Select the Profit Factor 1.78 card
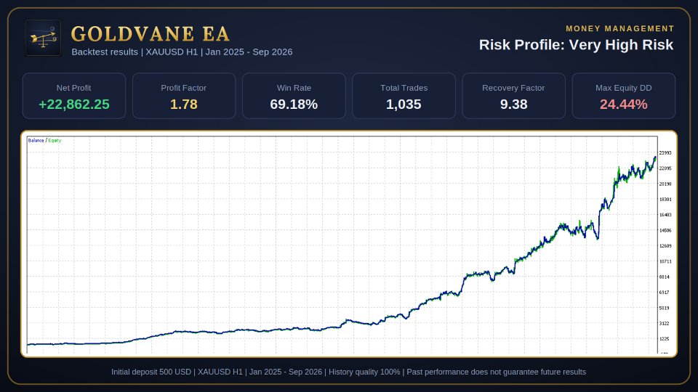 184,96
